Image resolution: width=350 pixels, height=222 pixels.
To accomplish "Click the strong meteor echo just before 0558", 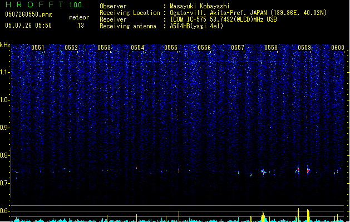I will (x=263, y=172).
